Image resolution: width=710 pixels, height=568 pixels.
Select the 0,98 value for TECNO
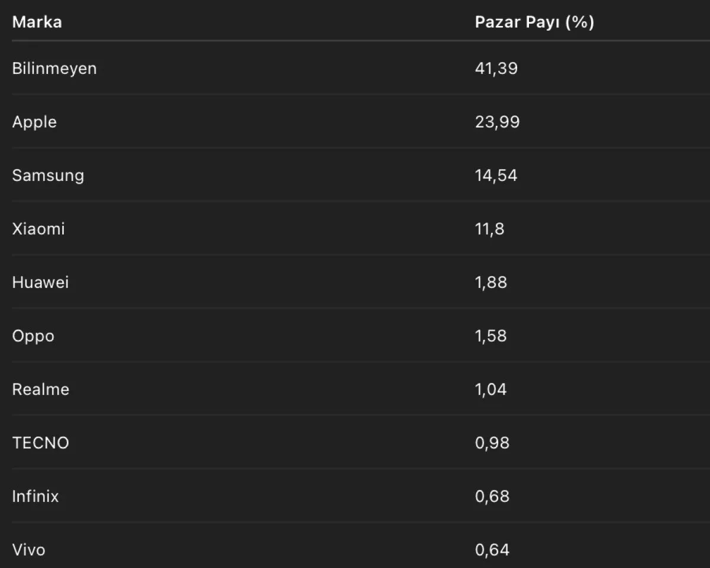pyautogui.click(x=492, y=443)
